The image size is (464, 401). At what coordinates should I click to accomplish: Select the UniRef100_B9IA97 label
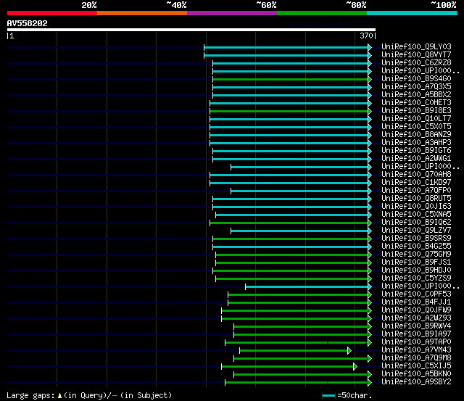tap(416, 334)
